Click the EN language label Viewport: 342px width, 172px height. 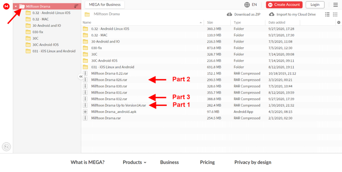coord(254,5)
